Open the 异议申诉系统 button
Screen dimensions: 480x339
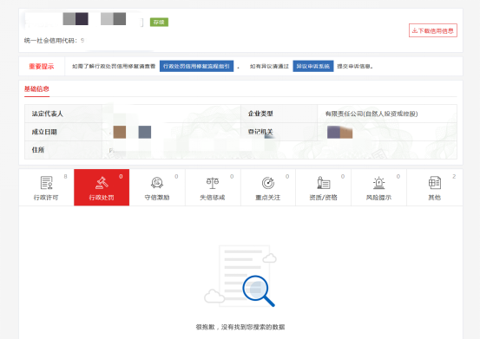coord(313,67)
